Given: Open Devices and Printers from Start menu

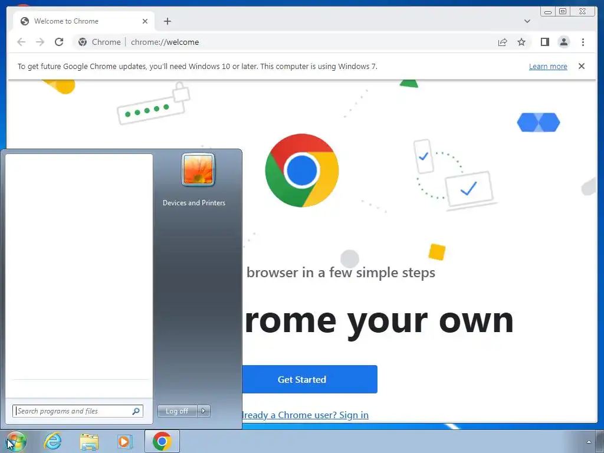Looking at the screenshot, I should 193,203.
